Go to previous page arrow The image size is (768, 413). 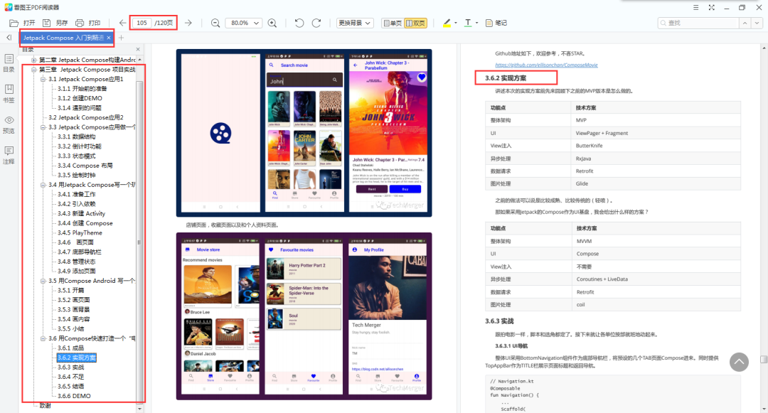[122, 23]
